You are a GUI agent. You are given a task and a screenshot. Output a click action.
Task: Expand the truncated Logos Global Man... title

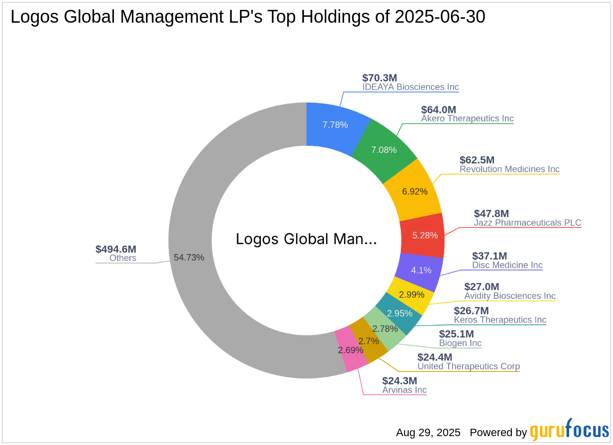click(306, 239)
